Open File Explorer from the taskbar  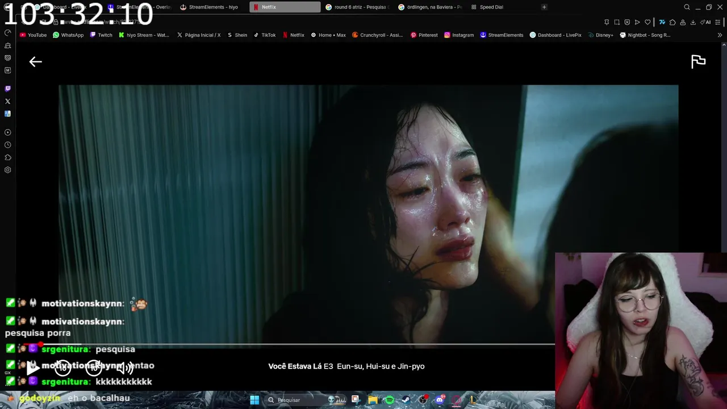pos(373,400)
